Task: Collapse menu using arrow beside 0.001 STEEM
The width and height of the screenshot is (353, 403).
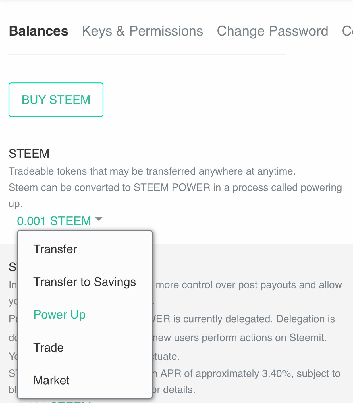Action: [x=99, y=219]
